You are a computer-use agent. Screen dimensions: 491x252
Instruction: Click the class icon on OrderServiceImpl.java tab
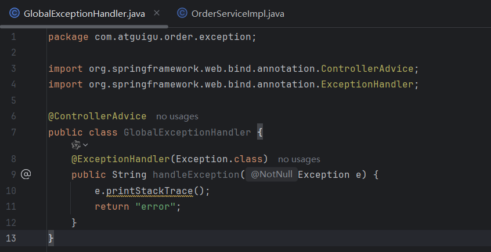click(x=182, y=13)
